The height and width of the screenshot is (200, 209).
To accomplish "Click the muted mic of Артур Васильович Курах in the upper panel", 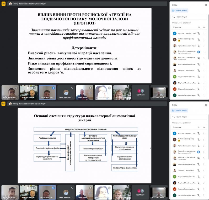I will (199, 46).
